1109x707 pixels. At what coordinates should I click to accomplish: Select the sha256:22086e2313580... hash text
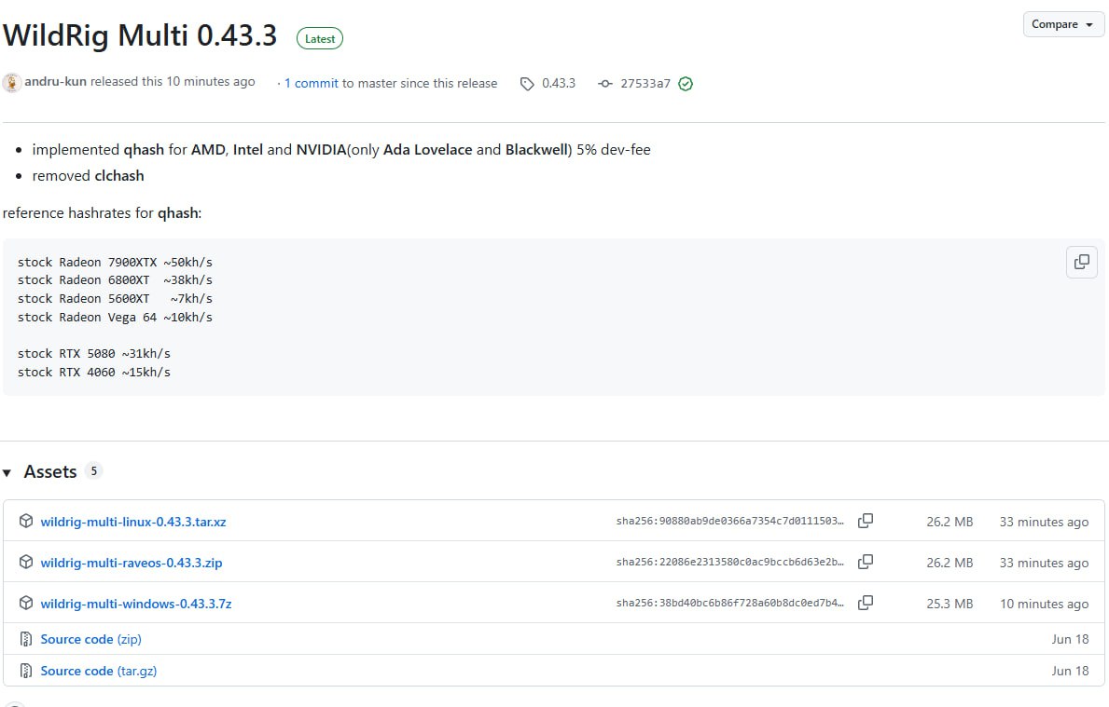pyautogui.click(x=730, y=563)
